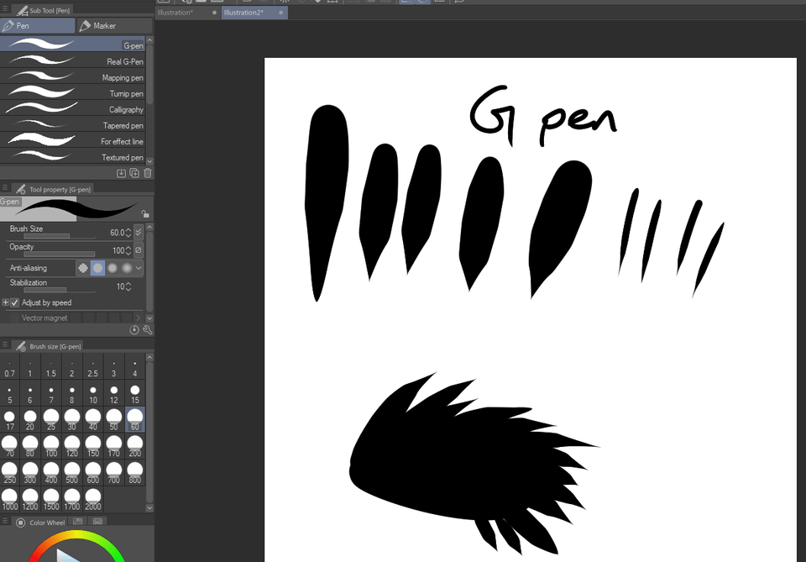Choose the strongest anti-aliasing option

tap(126, 268)
